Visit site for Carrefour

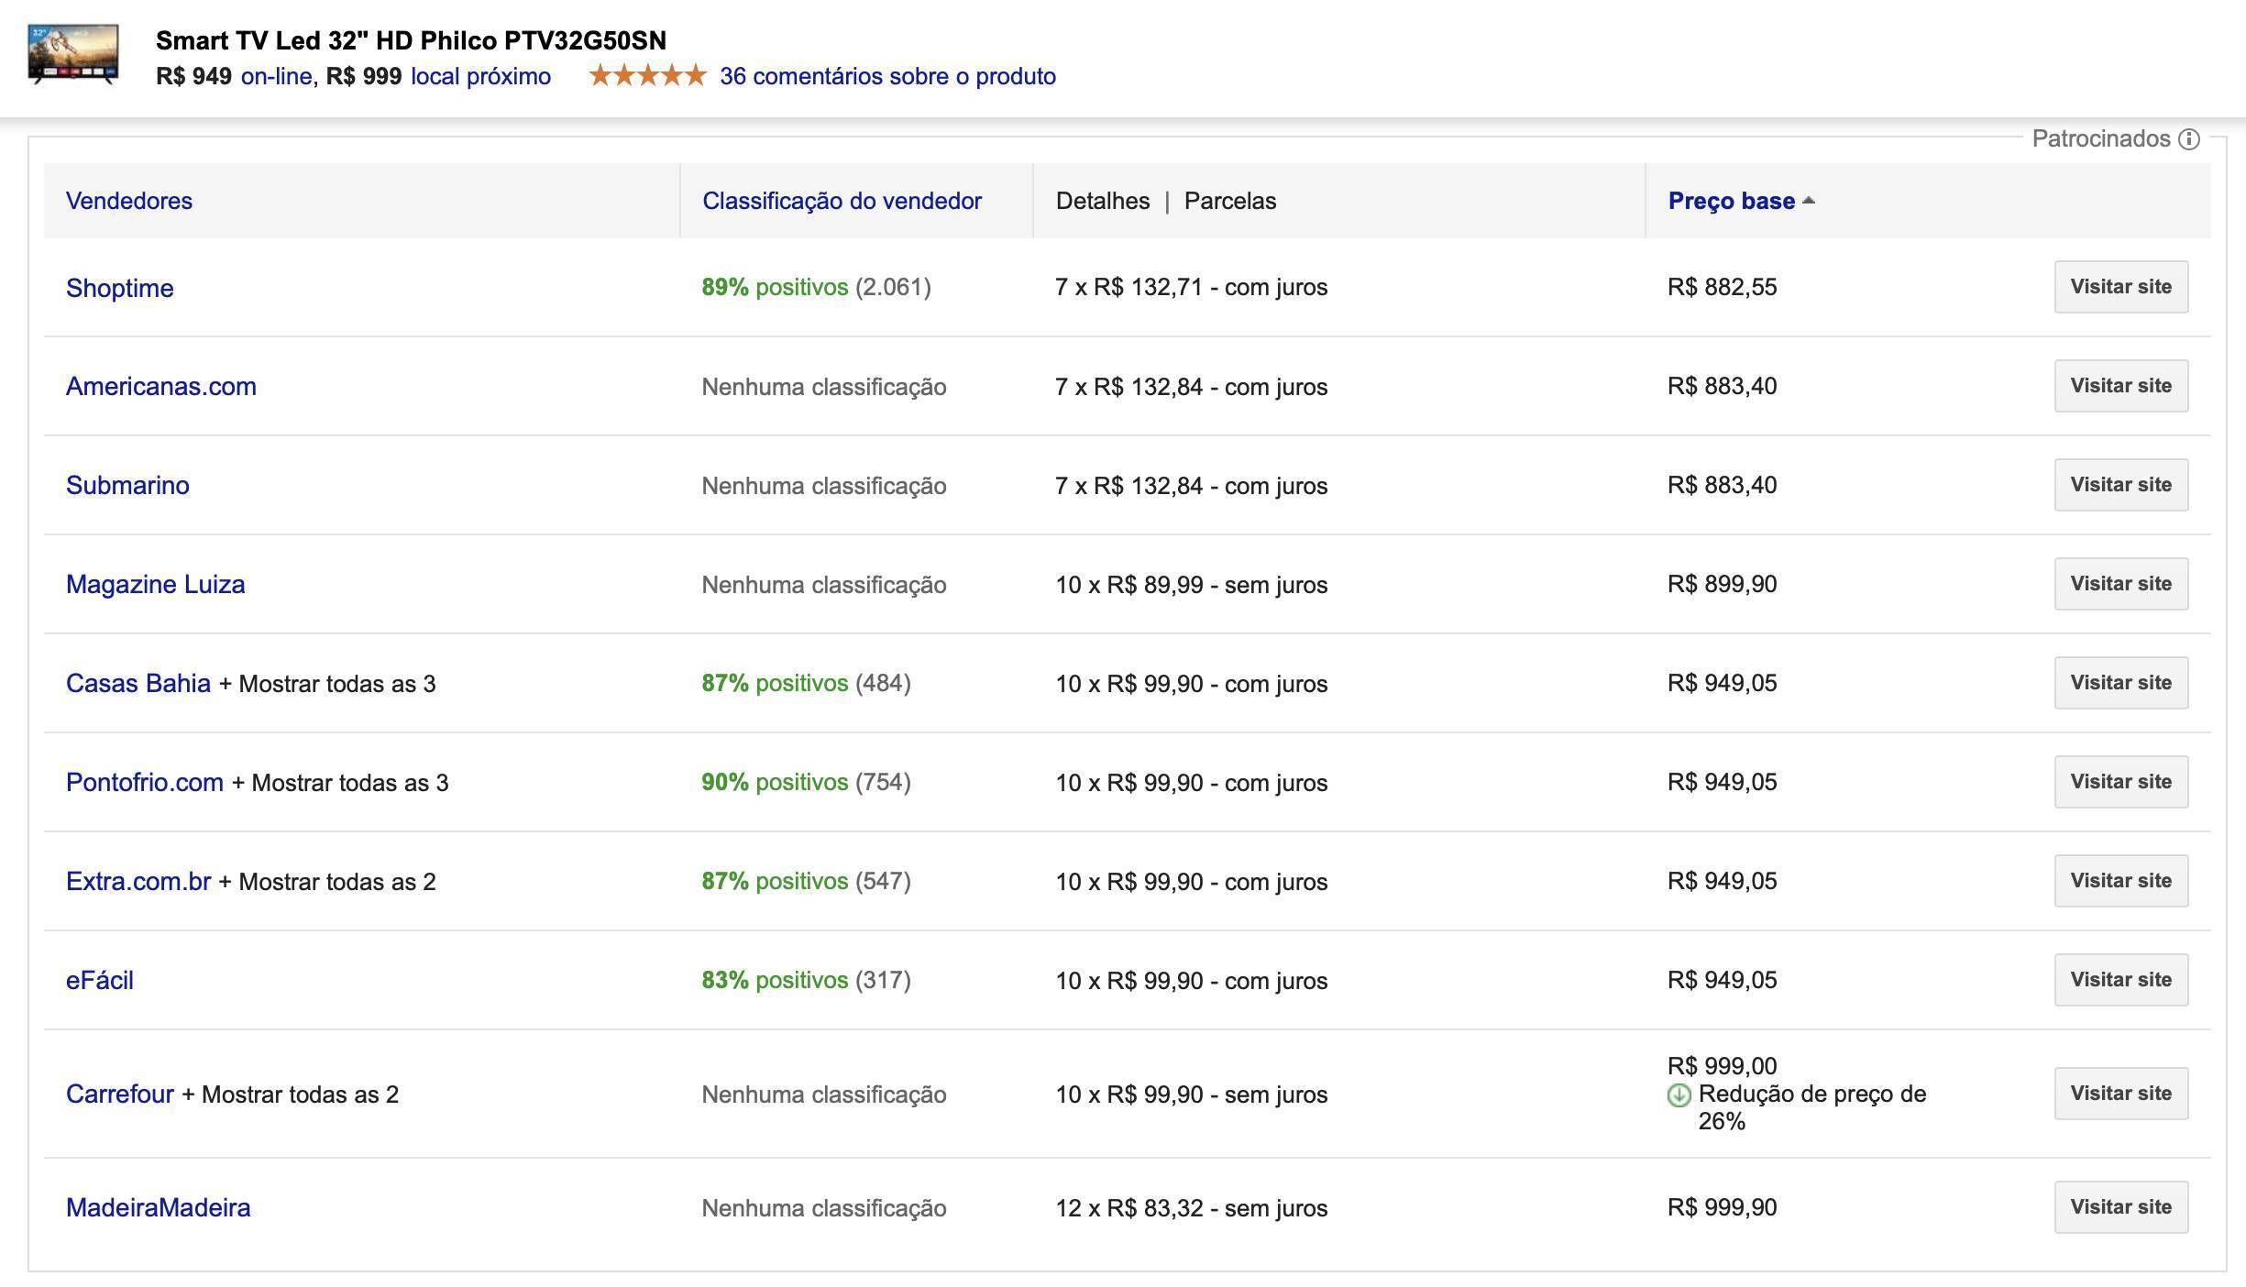click(2120, 1094)
